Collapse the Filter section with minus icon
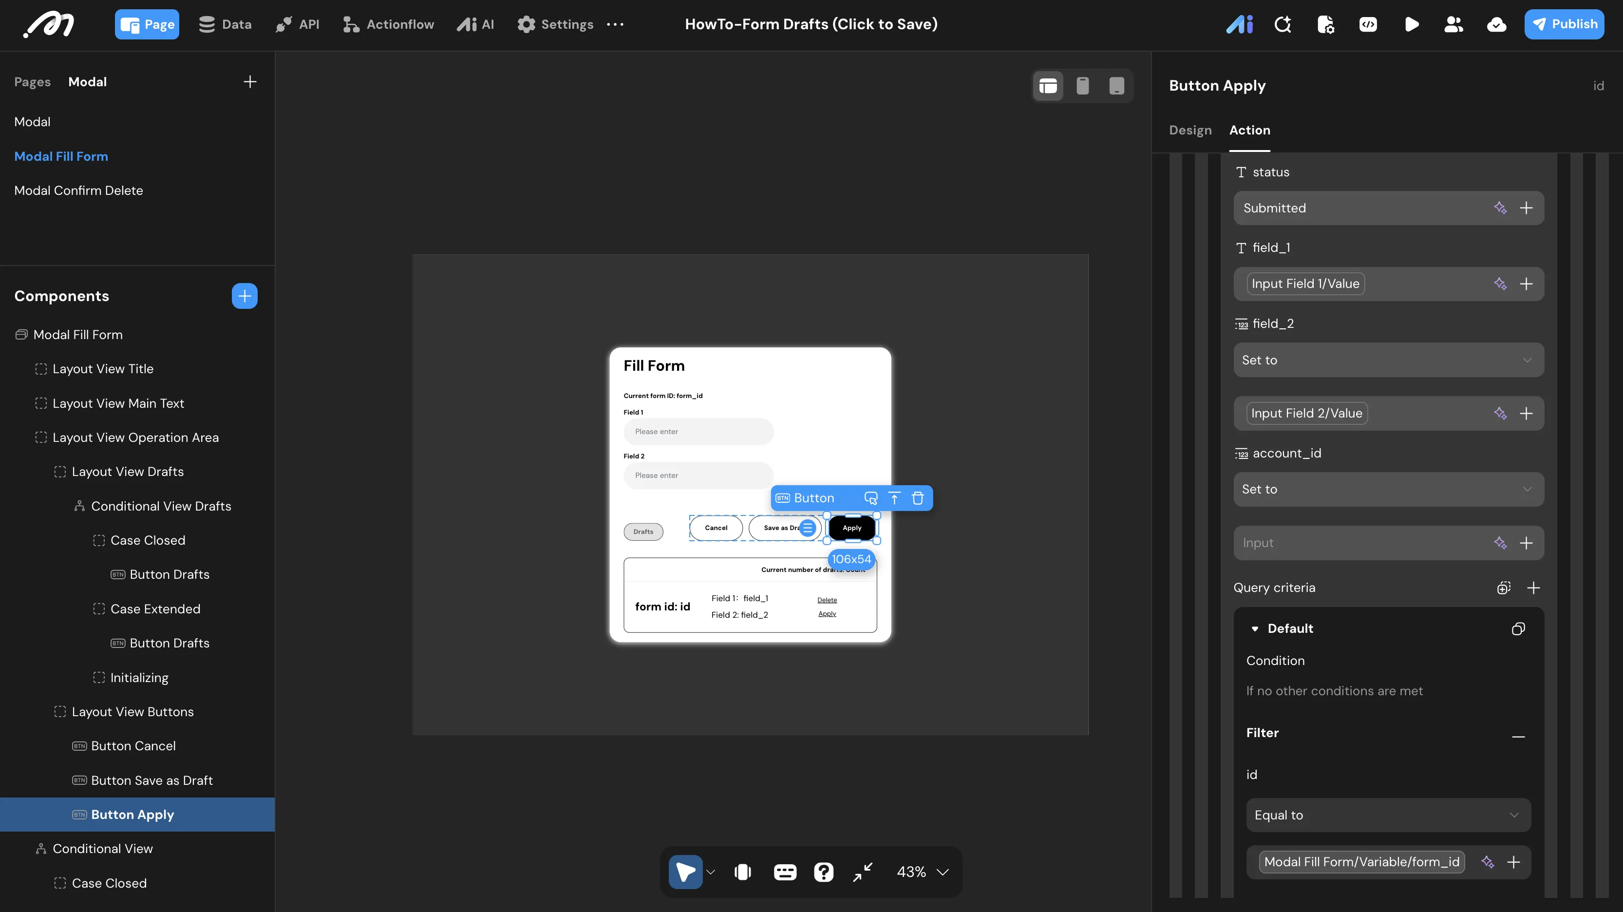Viewport: 1623px width, 912px height. [x=1518, y=736]
